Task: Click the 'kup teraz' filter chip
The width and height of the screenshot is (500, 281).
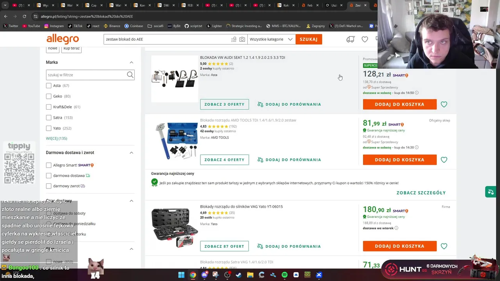Action: click(x=71, y=48)
